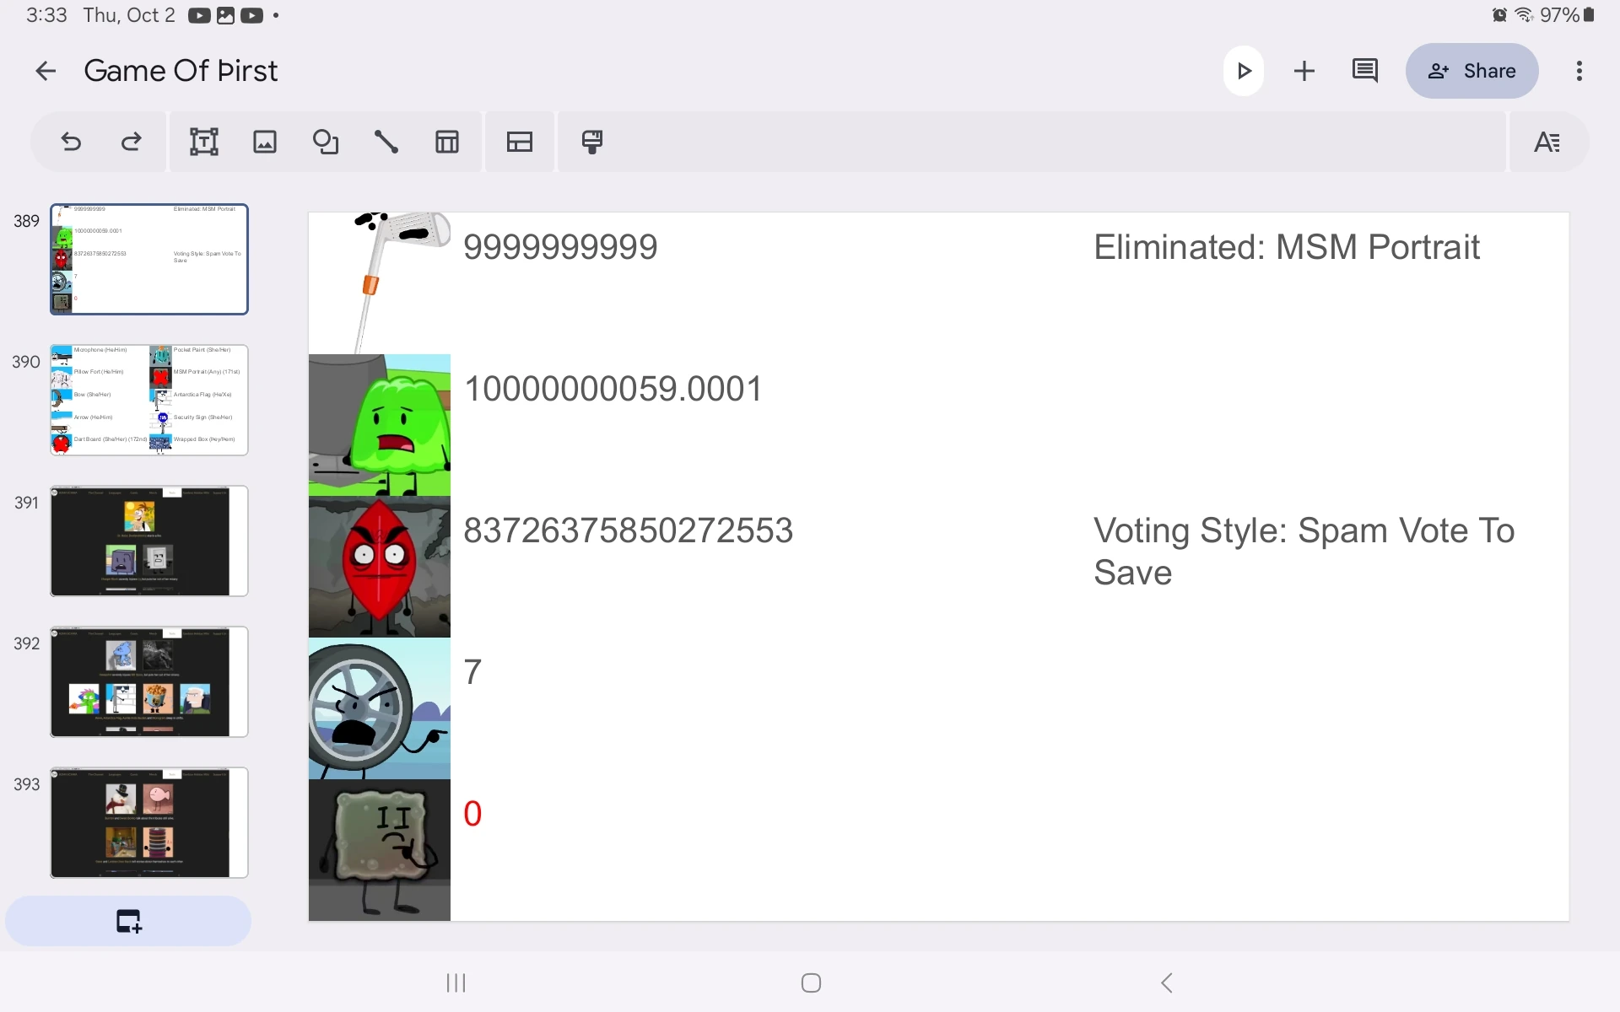The width and height of the screenshot is (1620, 1012).
Task: Select the 'Eliminated: MSM Portrait' text
Action: tap(1286, 247)
